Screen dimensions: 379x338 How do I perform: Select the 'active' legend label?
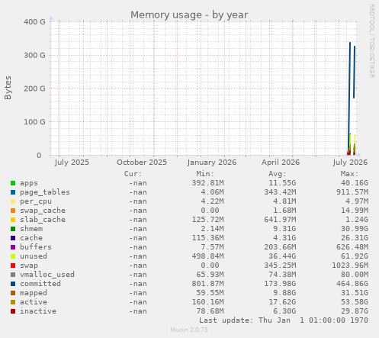tap(34, 302)
